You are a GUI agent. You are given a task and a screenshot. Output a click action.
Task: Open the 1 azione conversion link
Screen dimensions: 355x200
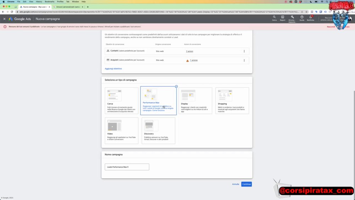click(x=193, y=60)
